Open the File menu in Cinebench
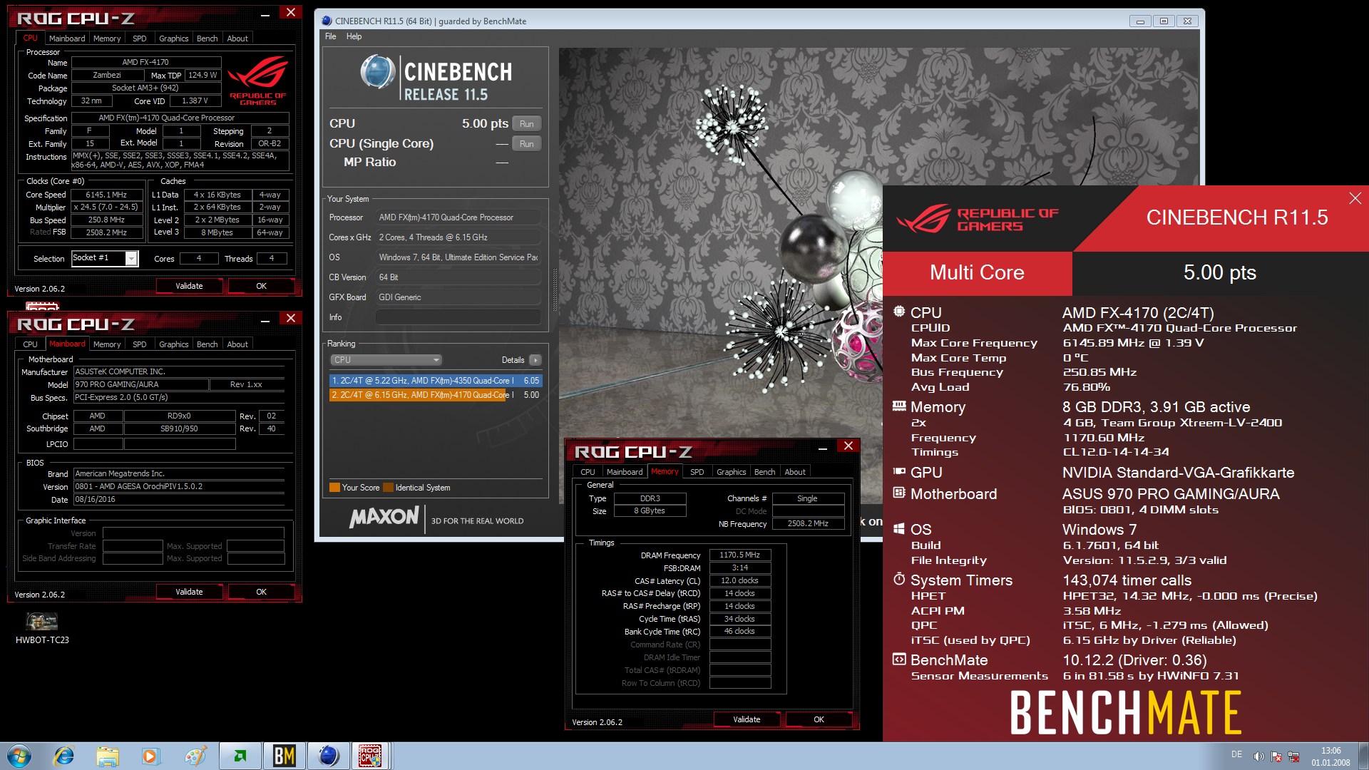This screenshot has height=770, width=1369. point(330,36)
